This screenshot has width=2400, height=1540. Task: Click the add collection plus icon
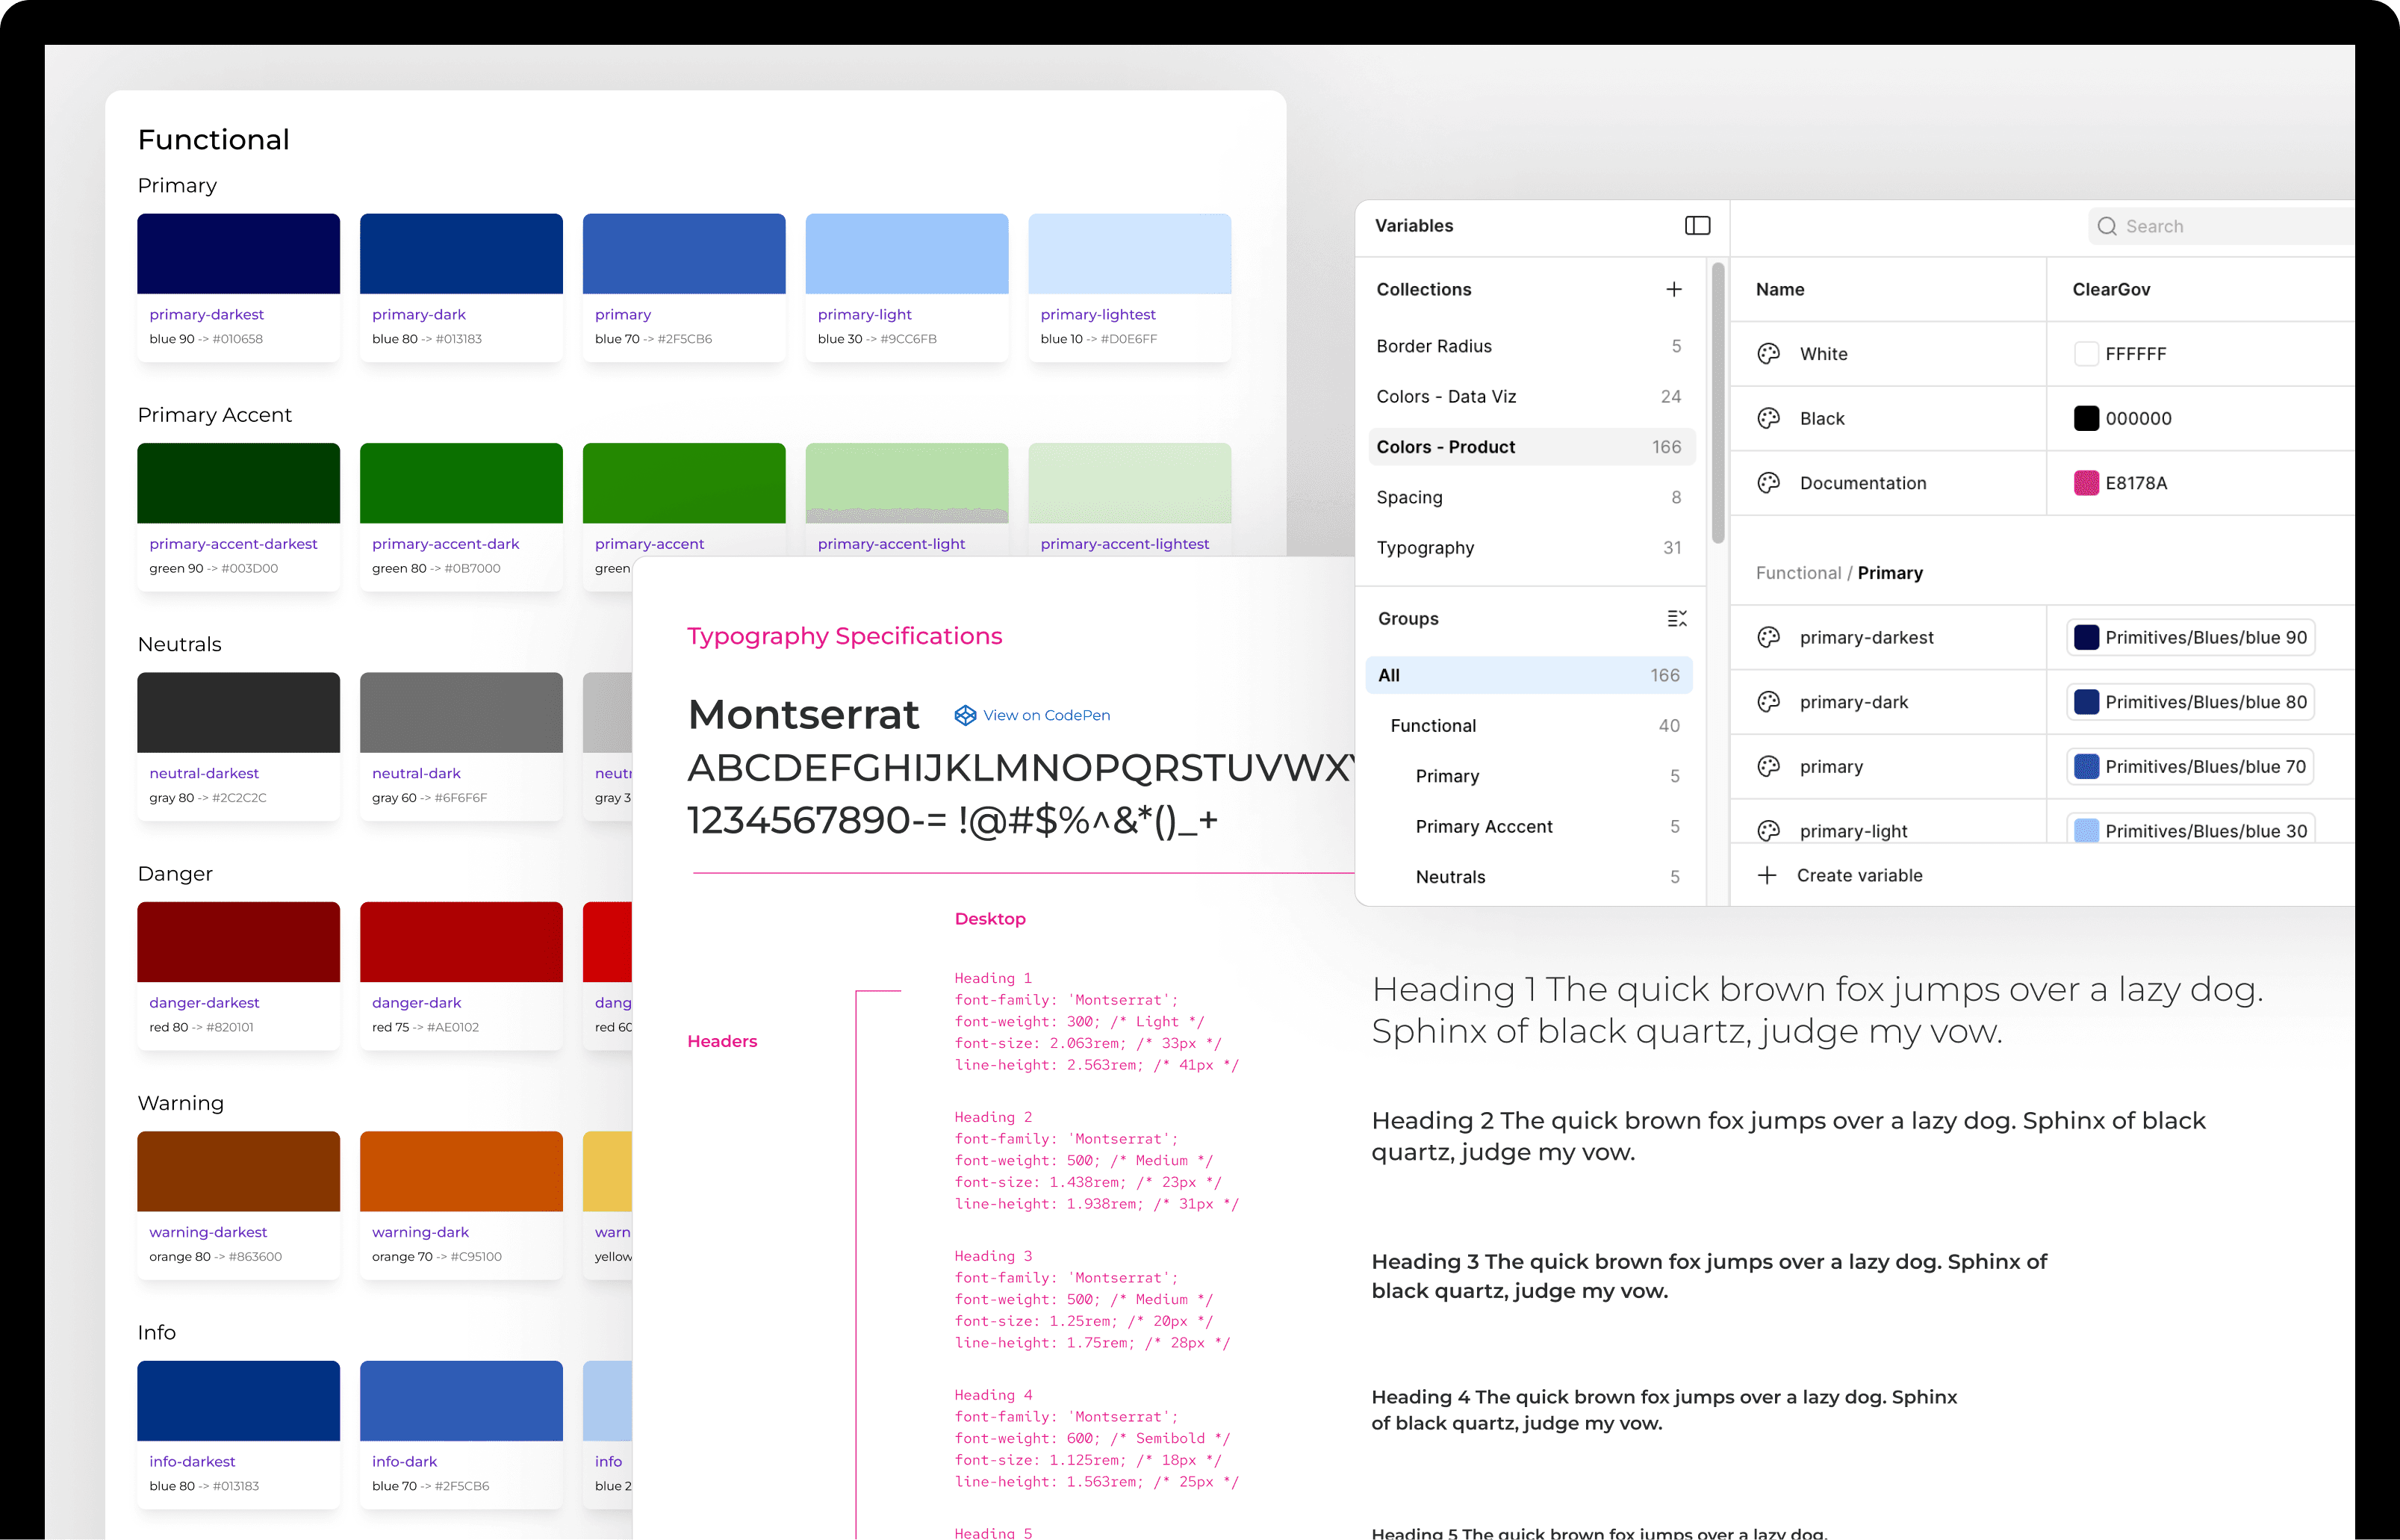pyautogui.click(x=1674, y=289)
